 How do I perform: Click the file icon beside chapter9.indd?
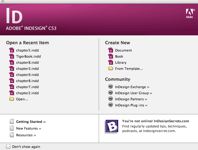[x=12, y=75]
